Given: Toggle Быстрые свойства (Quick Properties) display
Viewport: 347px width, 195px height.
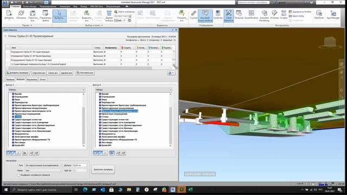Looking at the screenshot, I should (x=205, y=16).
